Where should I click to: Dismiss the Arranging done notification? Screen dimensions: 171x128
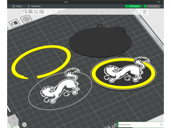pyautogui.click(x=161, y=124)
